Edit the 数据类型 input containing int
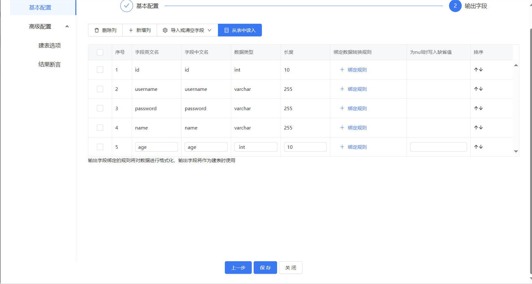The height and width of the screenshot is (284, 532). [x=256, y=147]
